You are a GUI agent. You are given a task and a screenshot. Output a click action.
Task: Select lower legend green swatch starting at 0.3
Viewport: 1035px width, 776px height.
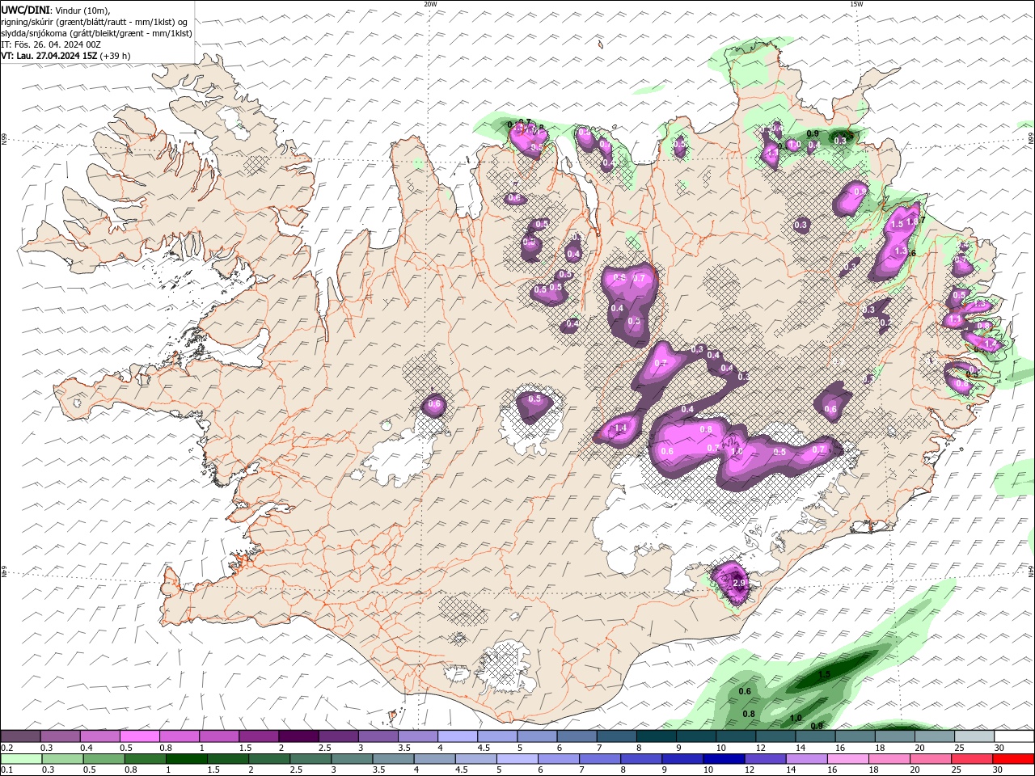(62, 759)
